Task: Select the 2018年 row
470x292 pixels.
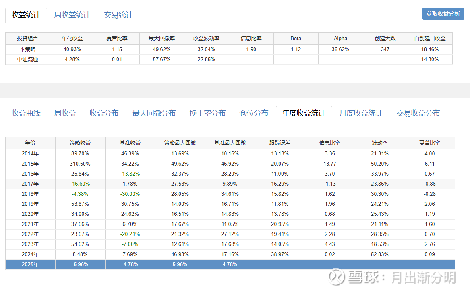Action: coord(230,194)
